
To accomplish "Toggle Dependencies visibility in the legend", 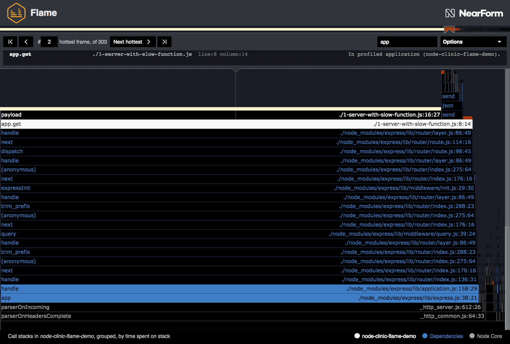I will [x=442, y=336].
